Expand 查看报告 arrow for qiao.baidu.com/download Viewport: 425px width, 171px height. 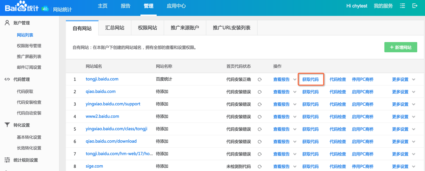point(295,142)
